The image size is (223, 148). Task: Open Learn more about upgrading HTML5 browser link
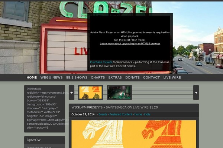click(x=130, y=44)
